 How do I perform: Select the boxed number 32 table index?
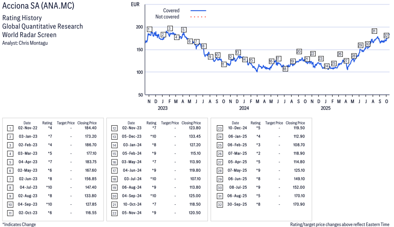[x=218, y=204]
